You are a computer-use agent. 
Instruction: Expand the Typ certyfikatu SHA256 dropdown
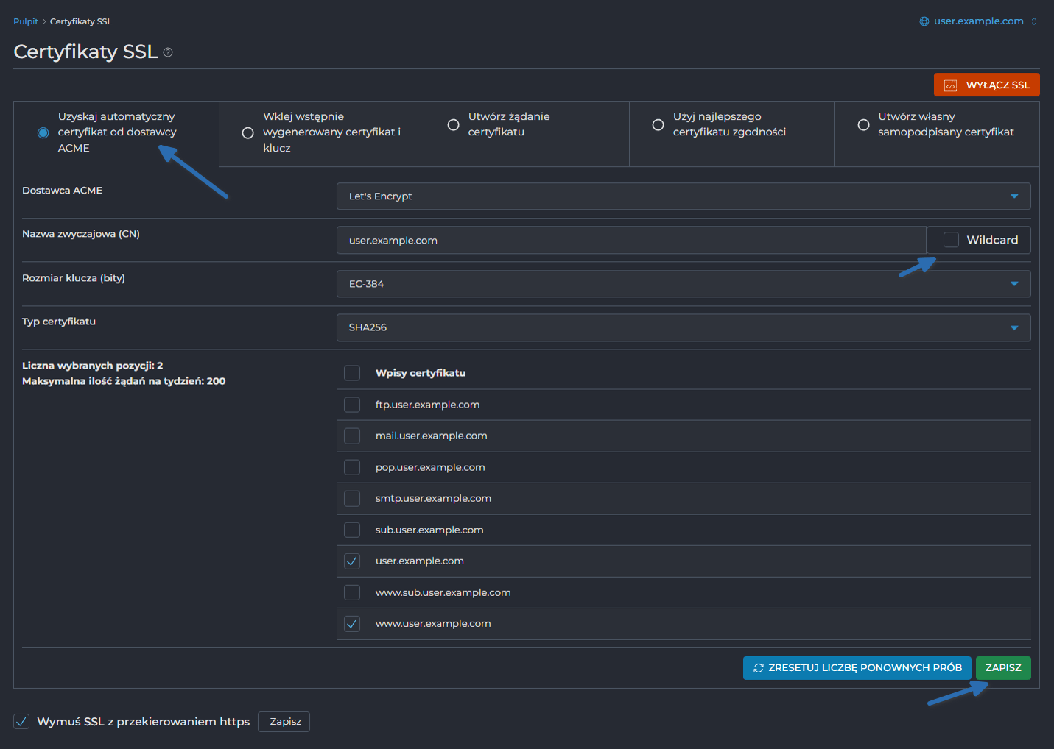[1013, 327]
